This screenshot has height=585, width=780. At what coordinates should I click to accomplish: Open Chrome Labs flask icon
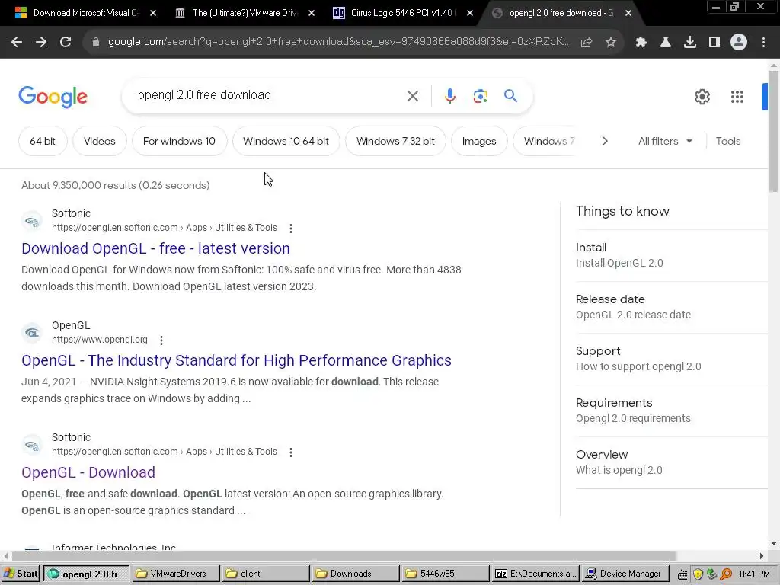click(x=666, y=43)
